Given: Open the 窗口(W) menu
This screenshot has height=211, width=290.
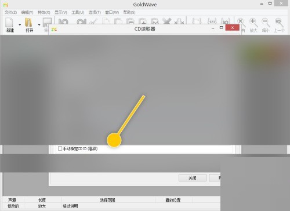Looking at the screenshot, I should 112,13.
